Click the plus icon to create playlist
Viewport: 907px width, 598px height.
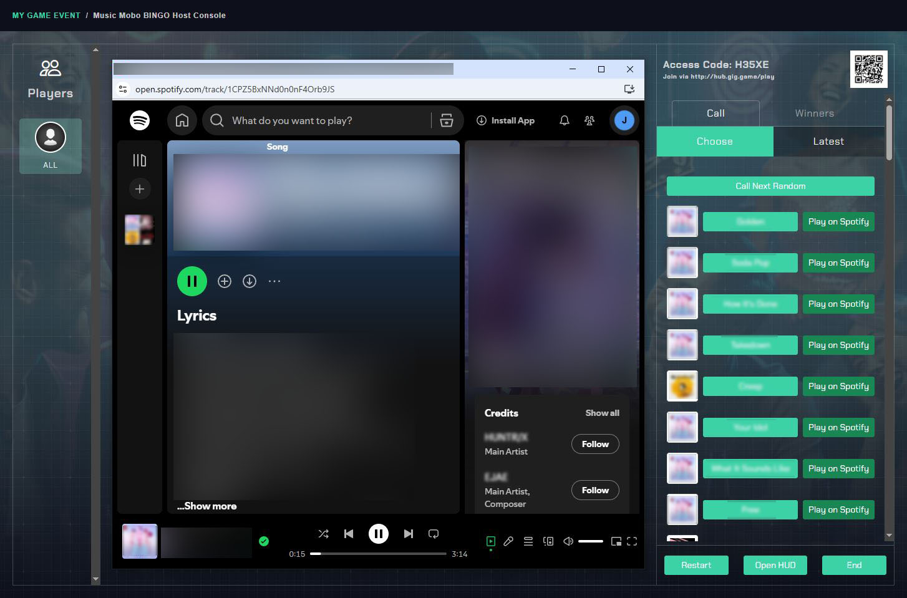140,189
